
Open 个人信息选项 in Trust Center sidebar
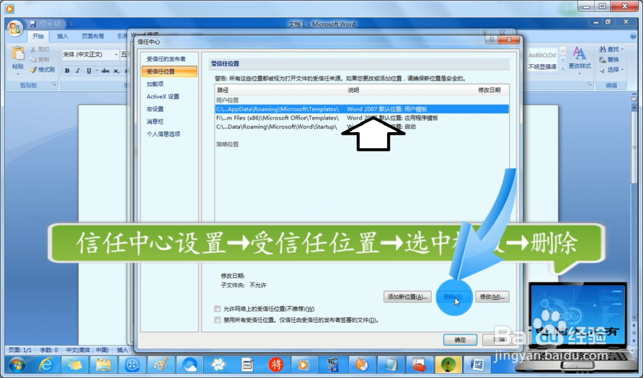pos(163,134)
